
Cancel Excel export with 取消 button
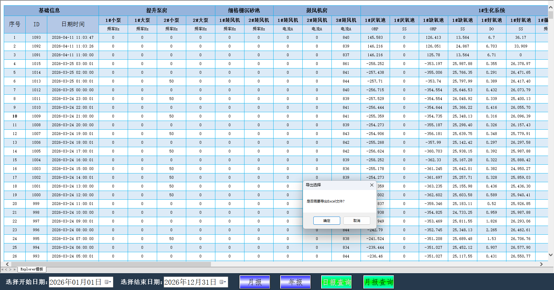pyautogui.click(x=357, y=221)
